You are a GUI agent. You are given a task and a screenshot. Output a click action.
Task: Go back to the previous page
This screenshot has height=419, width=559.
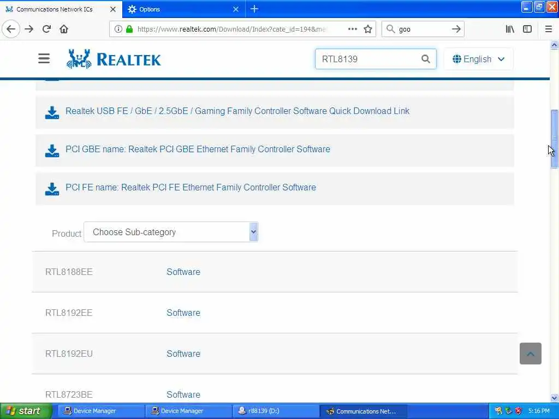coord(11,29)
